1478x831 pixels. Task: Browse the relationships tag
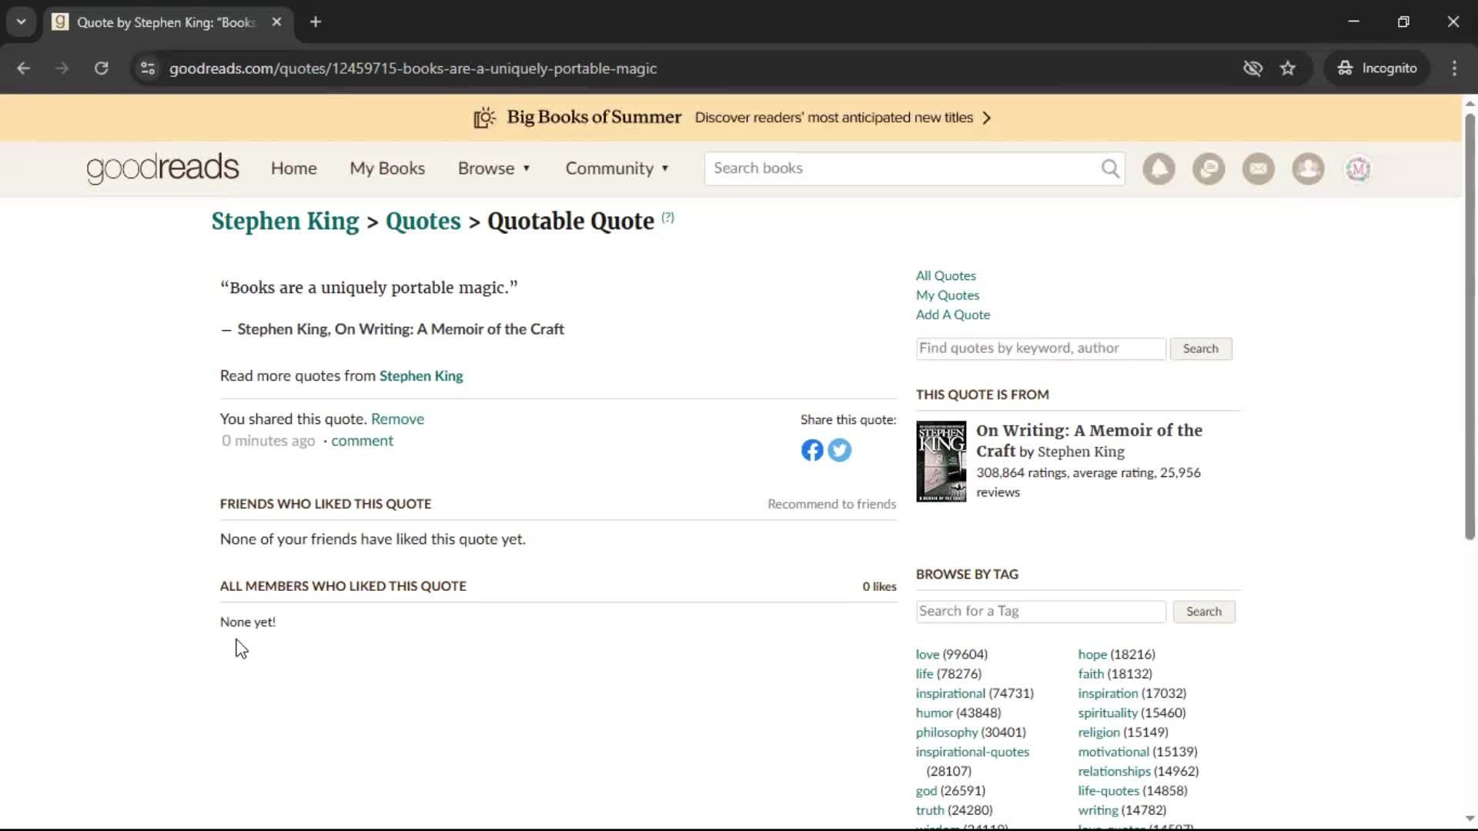1114,771
